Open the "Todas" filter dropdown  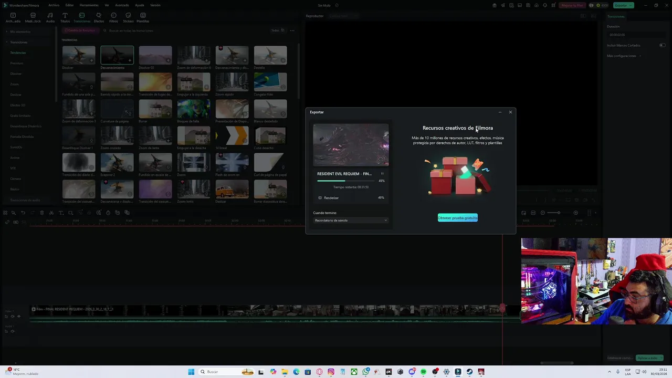click(278, 30)
